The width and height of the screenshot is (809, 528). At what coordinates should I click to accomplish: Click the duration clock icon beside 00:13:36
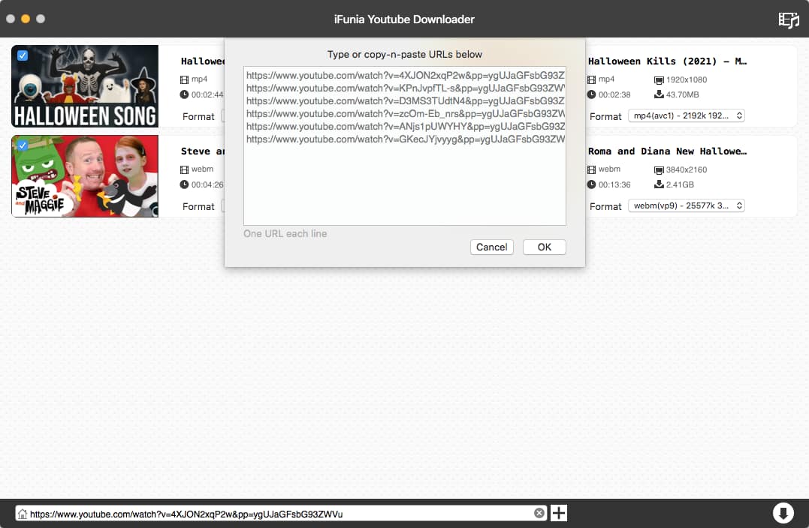[x=592, y=184]
